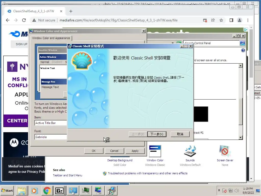Click Cancel in the Window Color and Appearance dialog
The image size is (261, 196).
click(x=114, y=151)
